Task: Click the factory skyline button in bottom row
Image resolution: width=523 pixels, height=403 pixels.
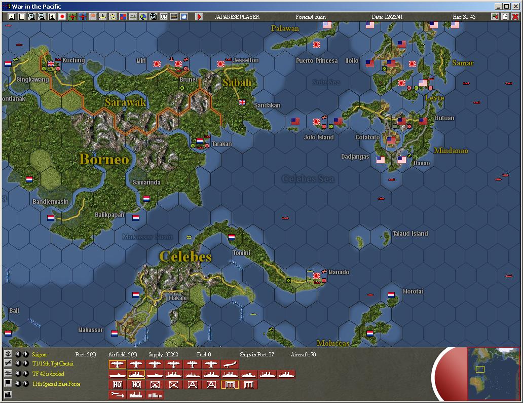Action: 136,395
